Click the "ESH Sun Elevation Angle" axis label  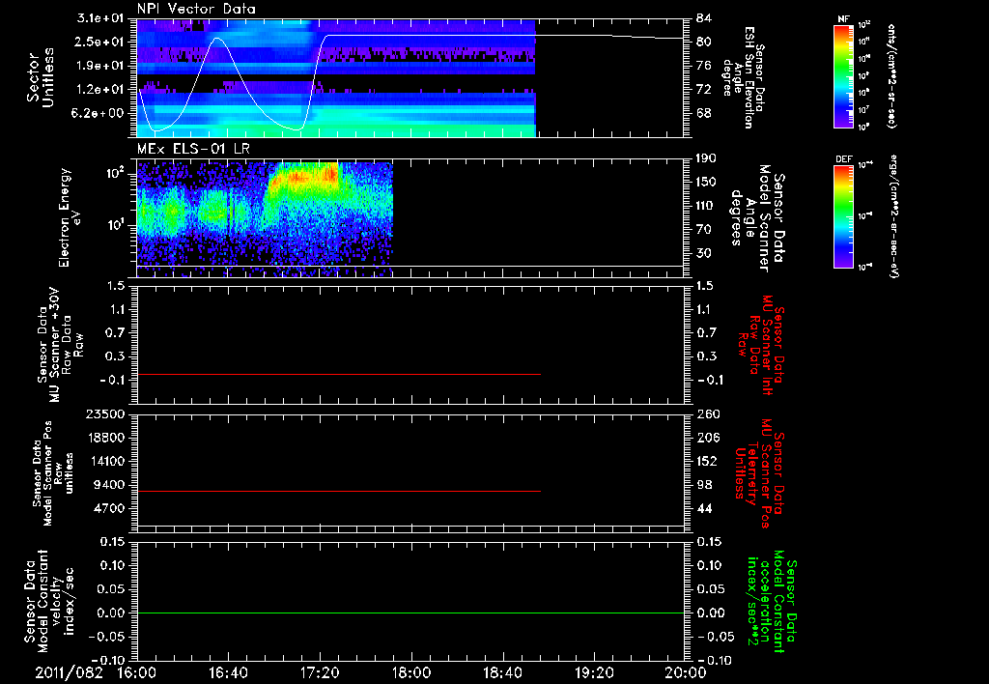coord(744,77)
